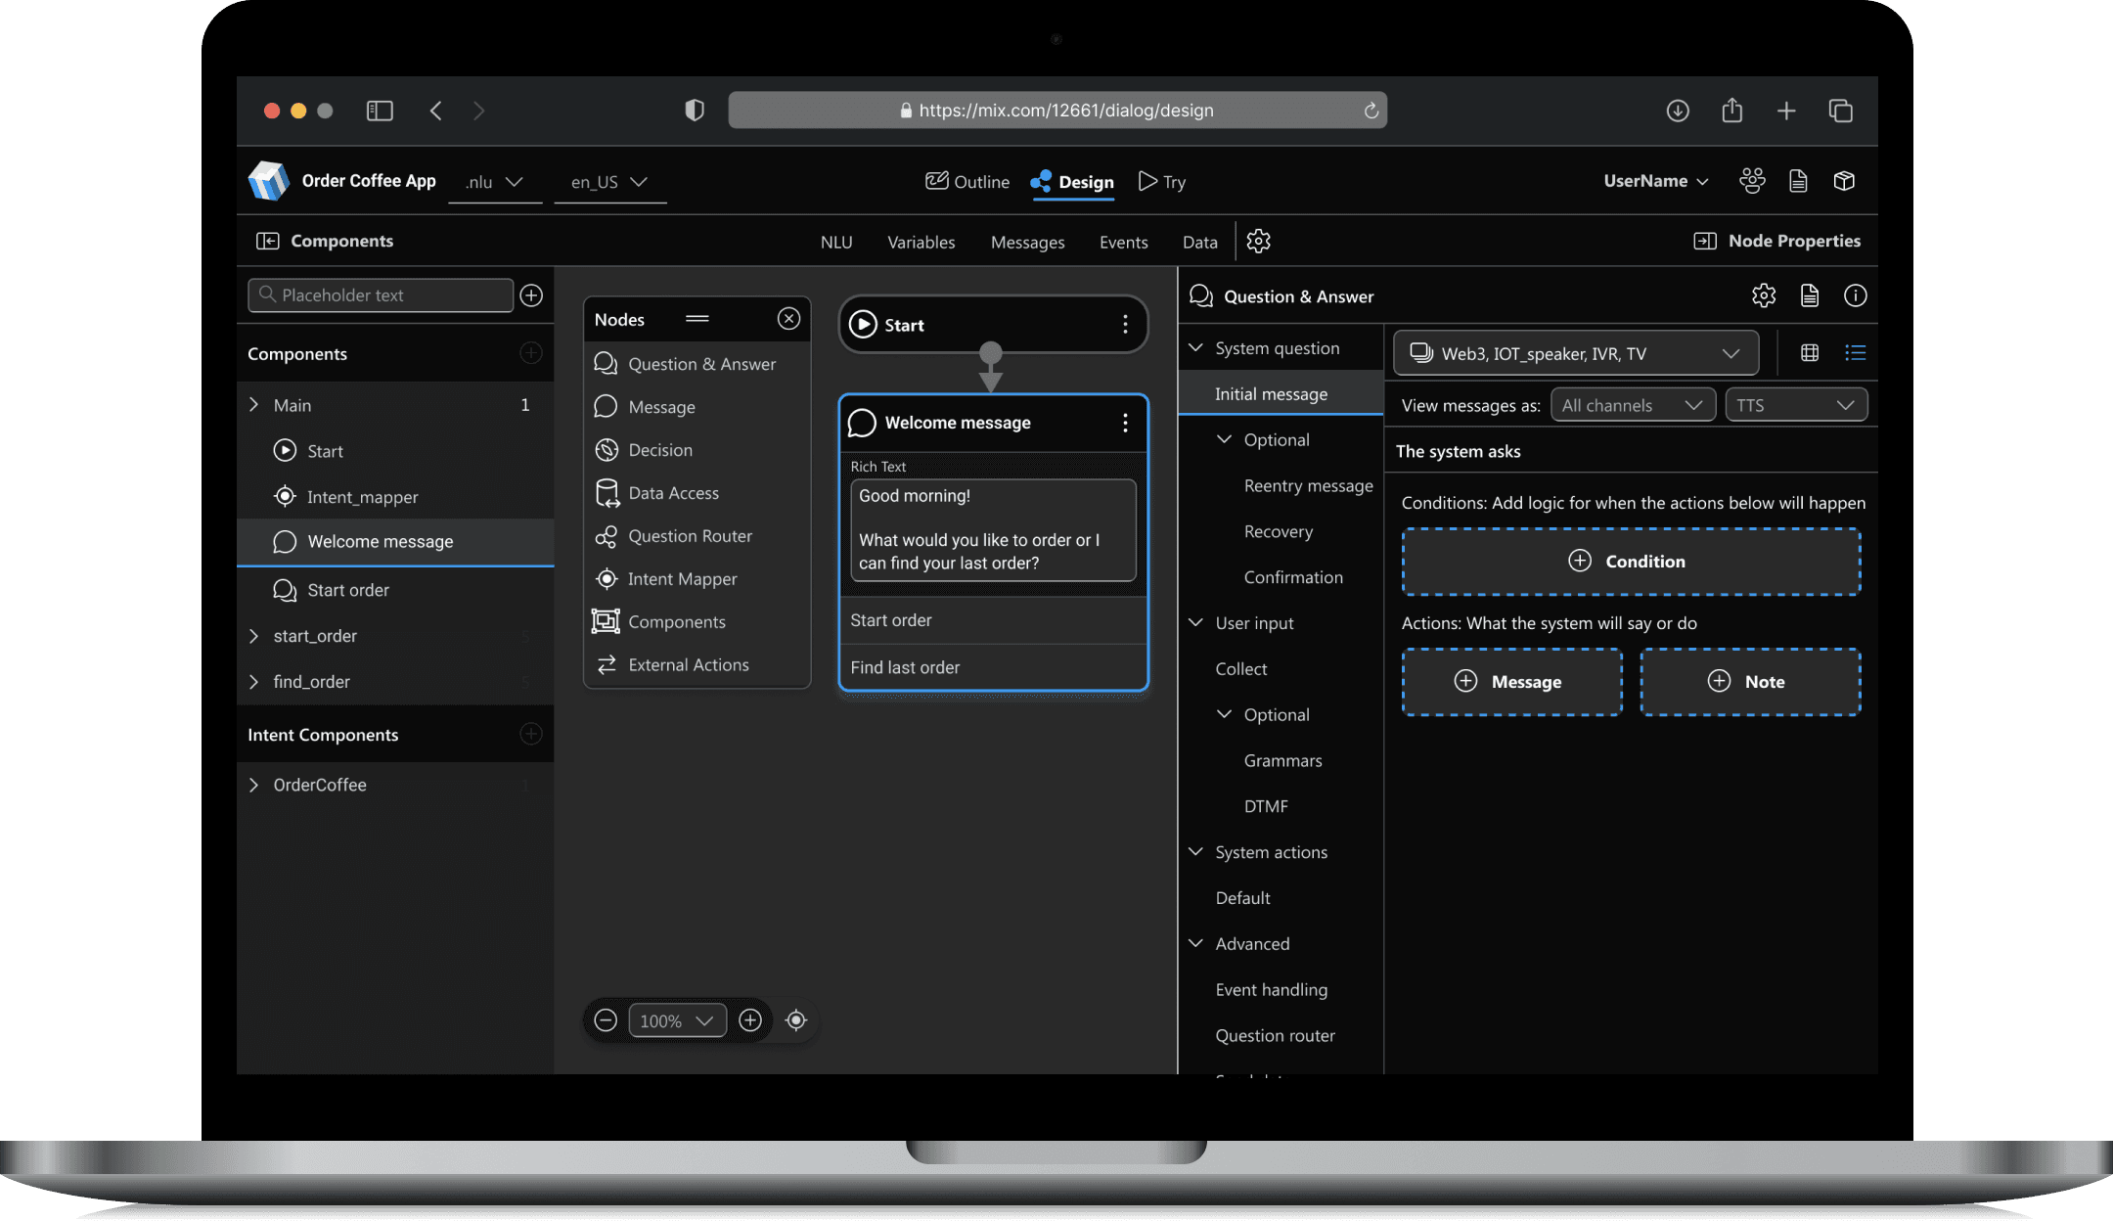Open the 100% zoom level dropdown

[x=677, y=1020]
